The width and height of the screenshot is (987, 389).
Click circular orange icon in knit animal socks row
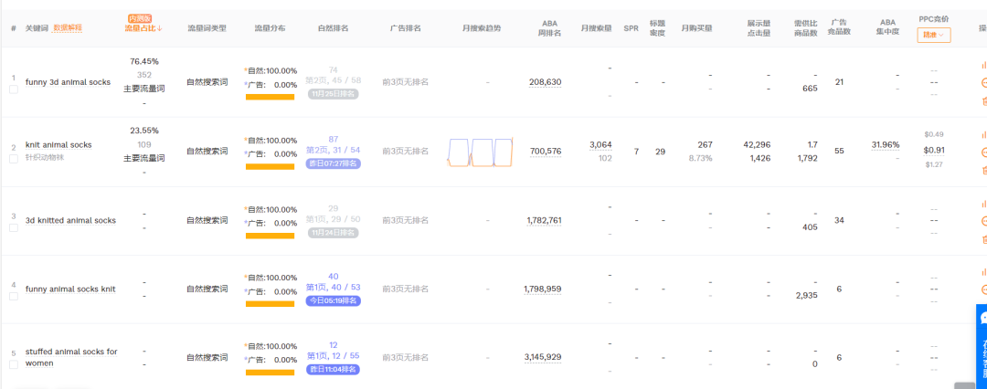(x=983, y=152)
